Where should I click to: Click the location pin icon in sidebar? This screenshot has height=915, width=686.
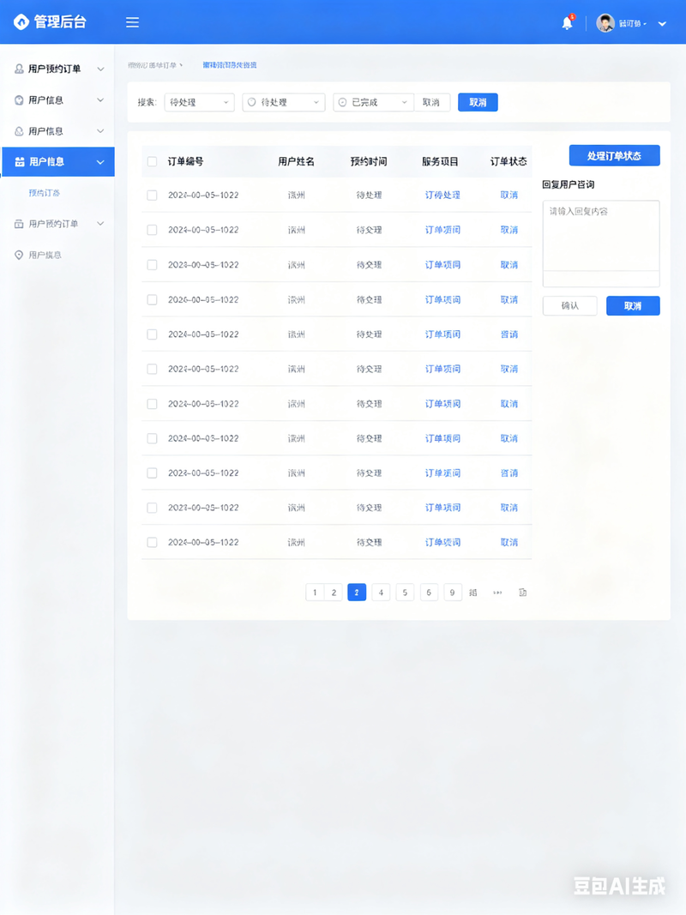coord(19,255)
